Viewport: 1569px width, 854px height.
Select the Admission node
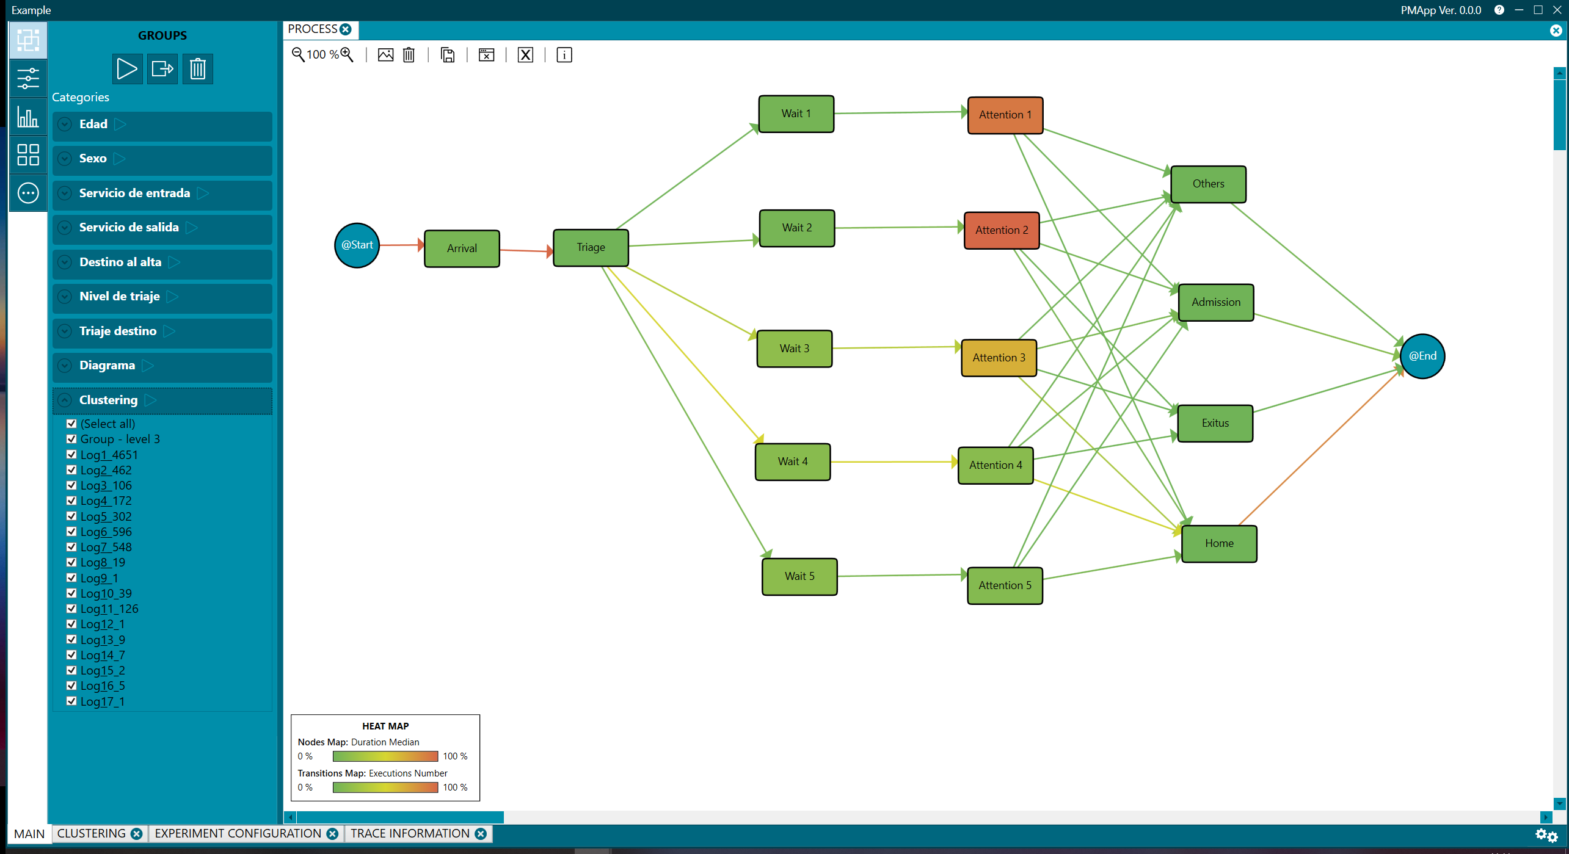tap(1215, 302)
